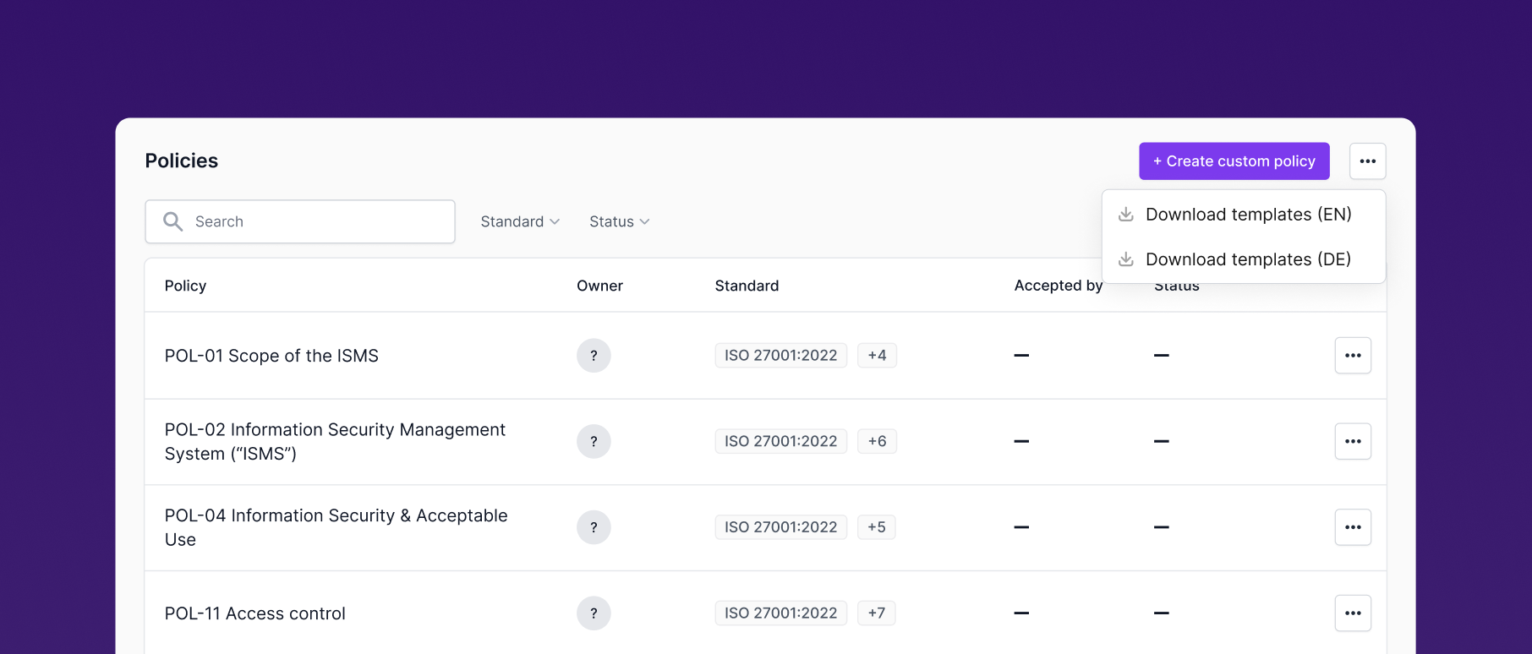Open actions menu for POL-11 Access control
Viewport: 1532px width, 654px height.
tap(1353, 613)
